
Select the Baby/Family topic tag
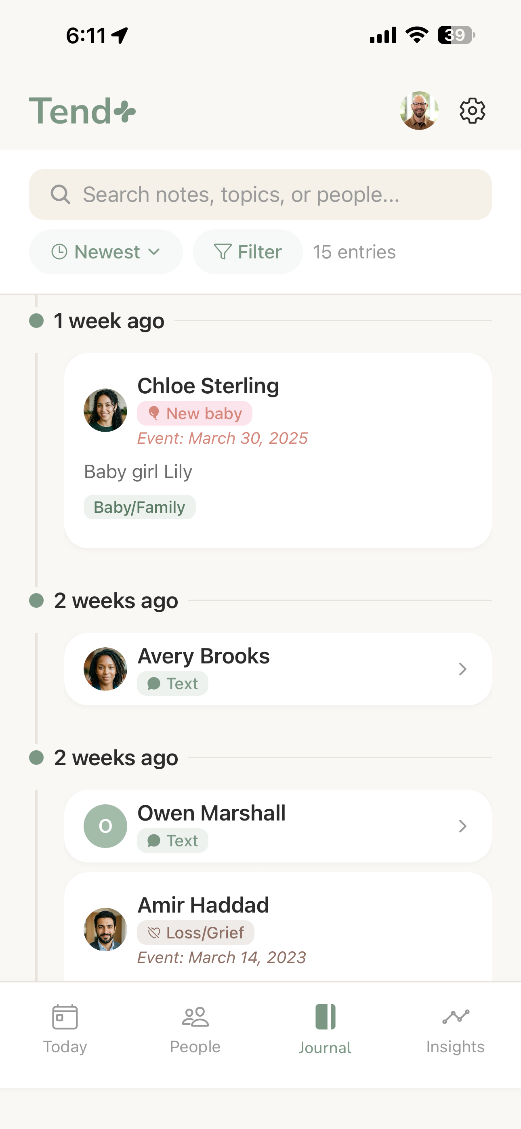pyautogui.click(x=139, y=507)
